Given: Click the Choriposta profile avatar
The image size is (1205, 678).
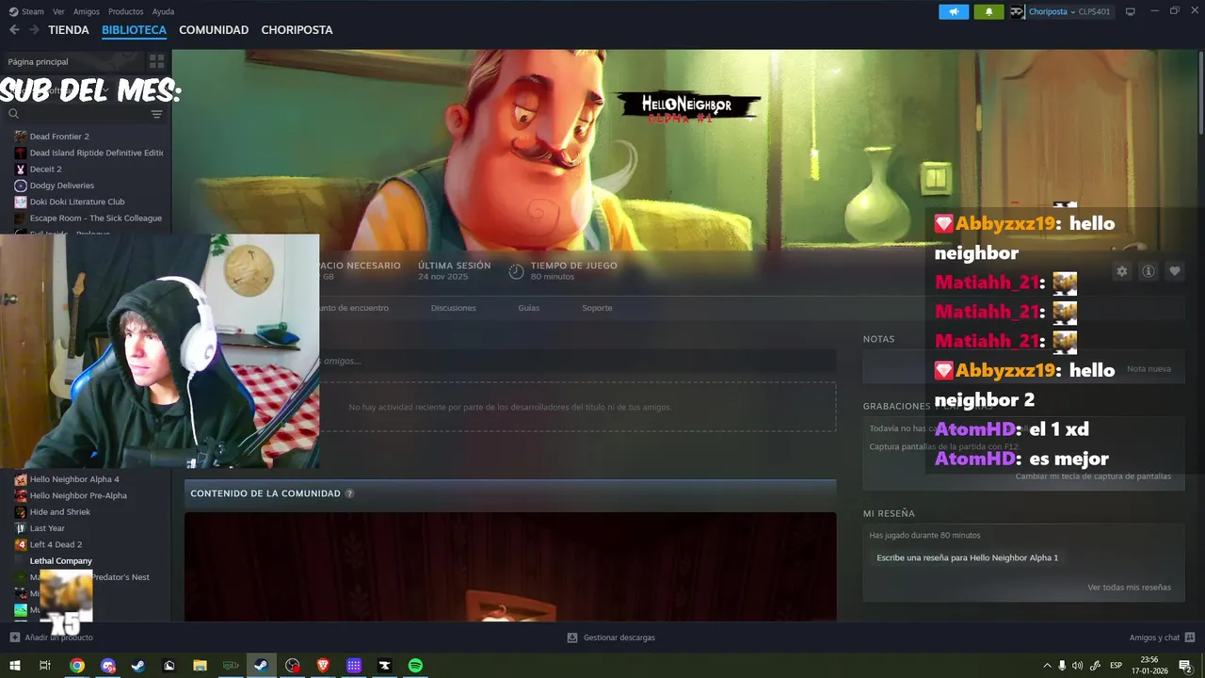Looking at the screenshot, I should (1017, 11).
